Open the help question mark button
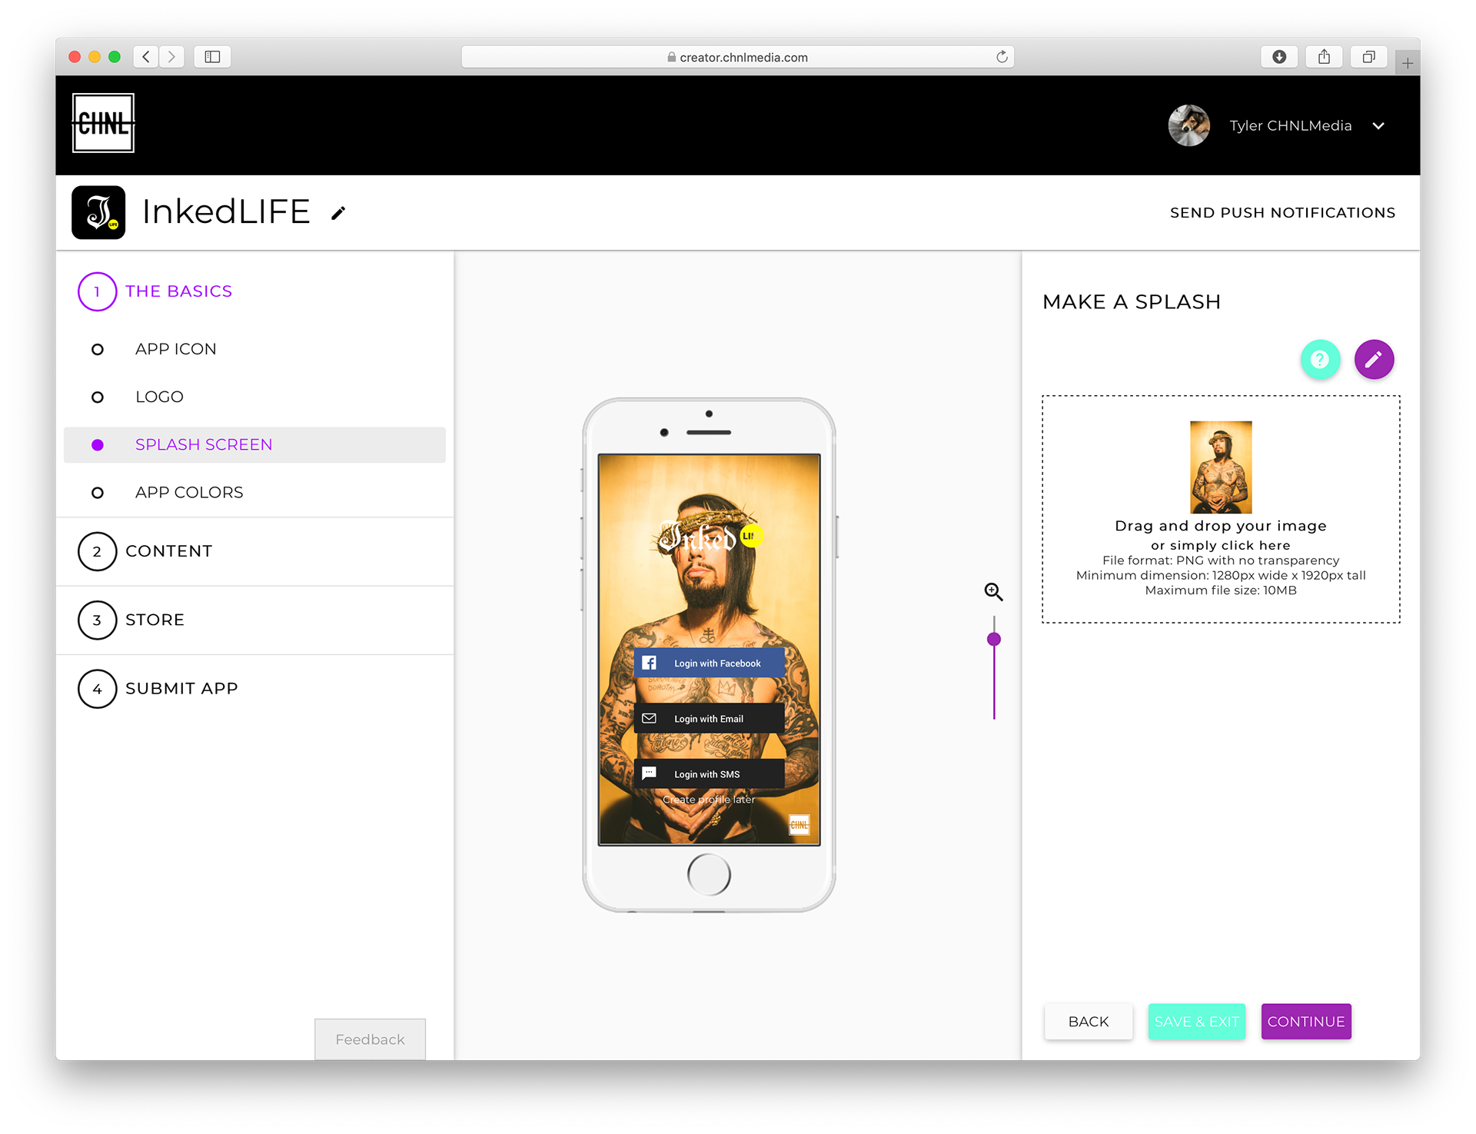Image resolution: width=1476 pixels, height=1134 pixels. click(x=1320, y=359)
